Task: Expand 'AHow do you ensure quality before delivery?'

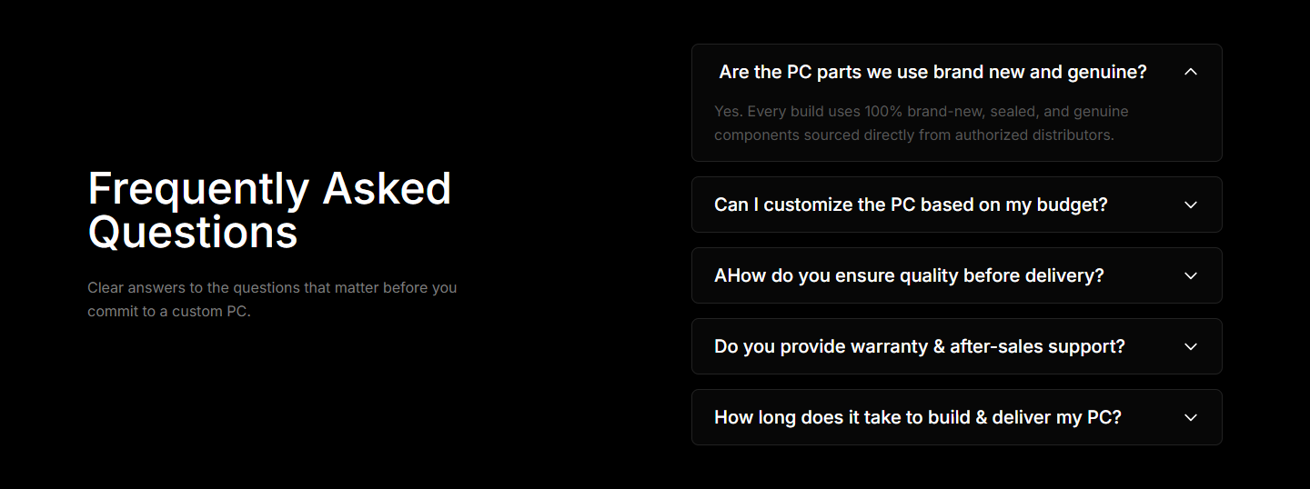Action: (x=909, y=275)
